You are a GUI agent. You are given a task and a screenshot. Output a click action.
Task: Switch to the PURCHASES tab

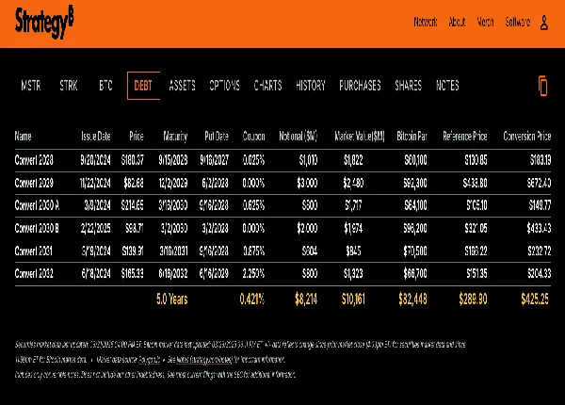click(x=360, y=86)
